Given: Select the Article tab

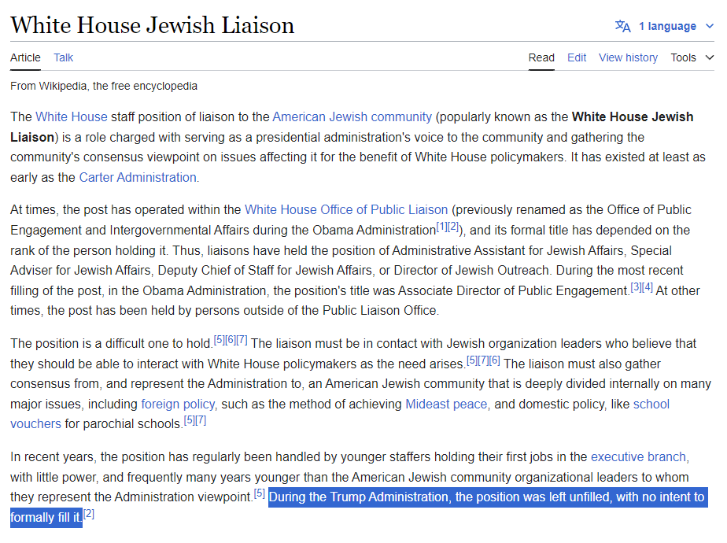Looking at the screenshot, I should (25, 57).
